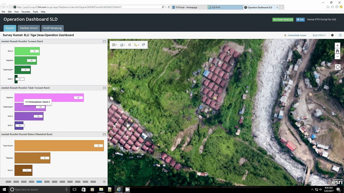This screenshot has height=193, width=344.
Task: Open the Windows Start menu
Action: click(x=4, y=190)
